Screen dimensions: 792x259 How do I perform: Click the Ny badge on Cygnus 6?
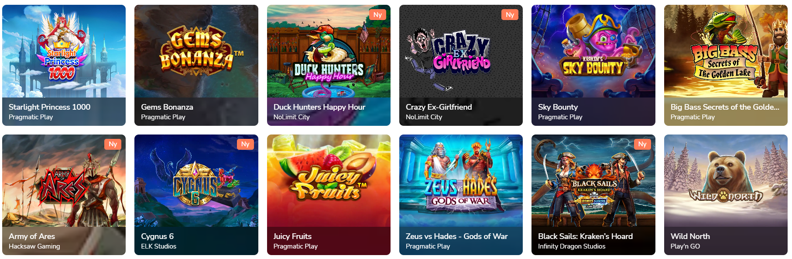click(x=245, y=144)
